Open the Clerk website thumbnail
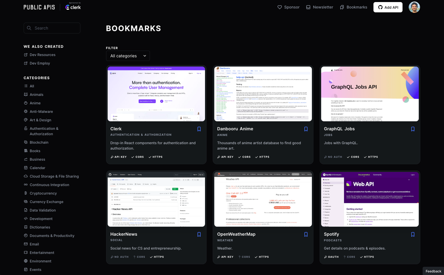 [156, 94]
